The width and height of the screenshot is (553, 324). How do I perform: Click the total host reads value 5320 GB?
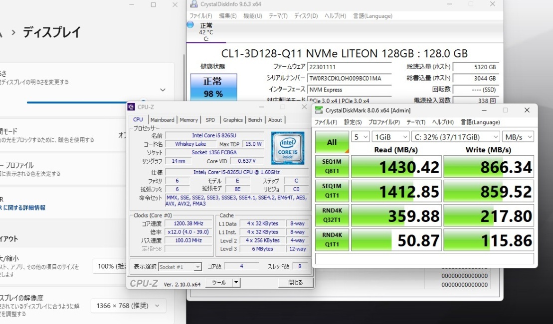[x=476, y=67]
